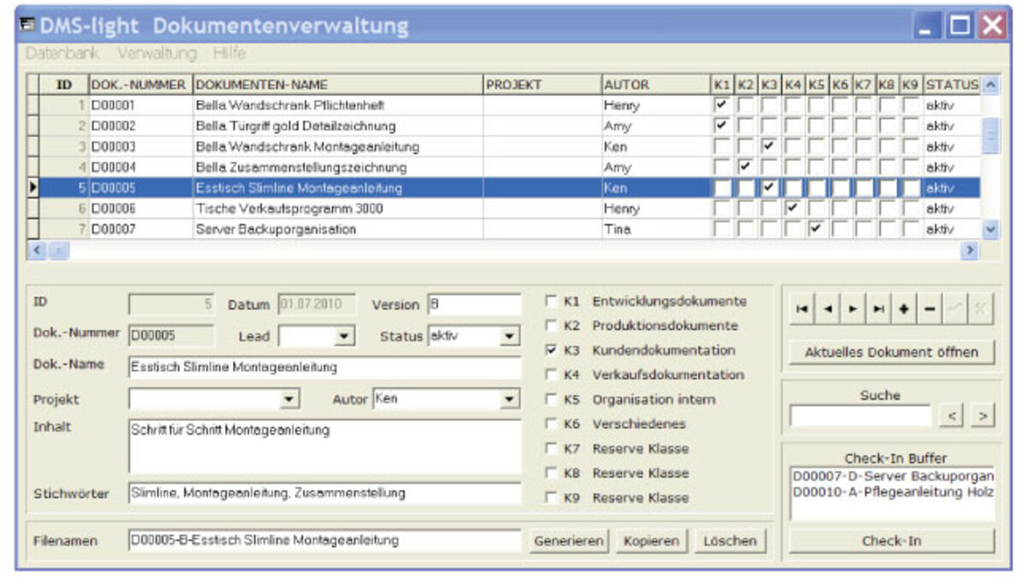Delete record with minus icon
The height and width of the screenshot is (577, 1027).
tap(929, 309)
